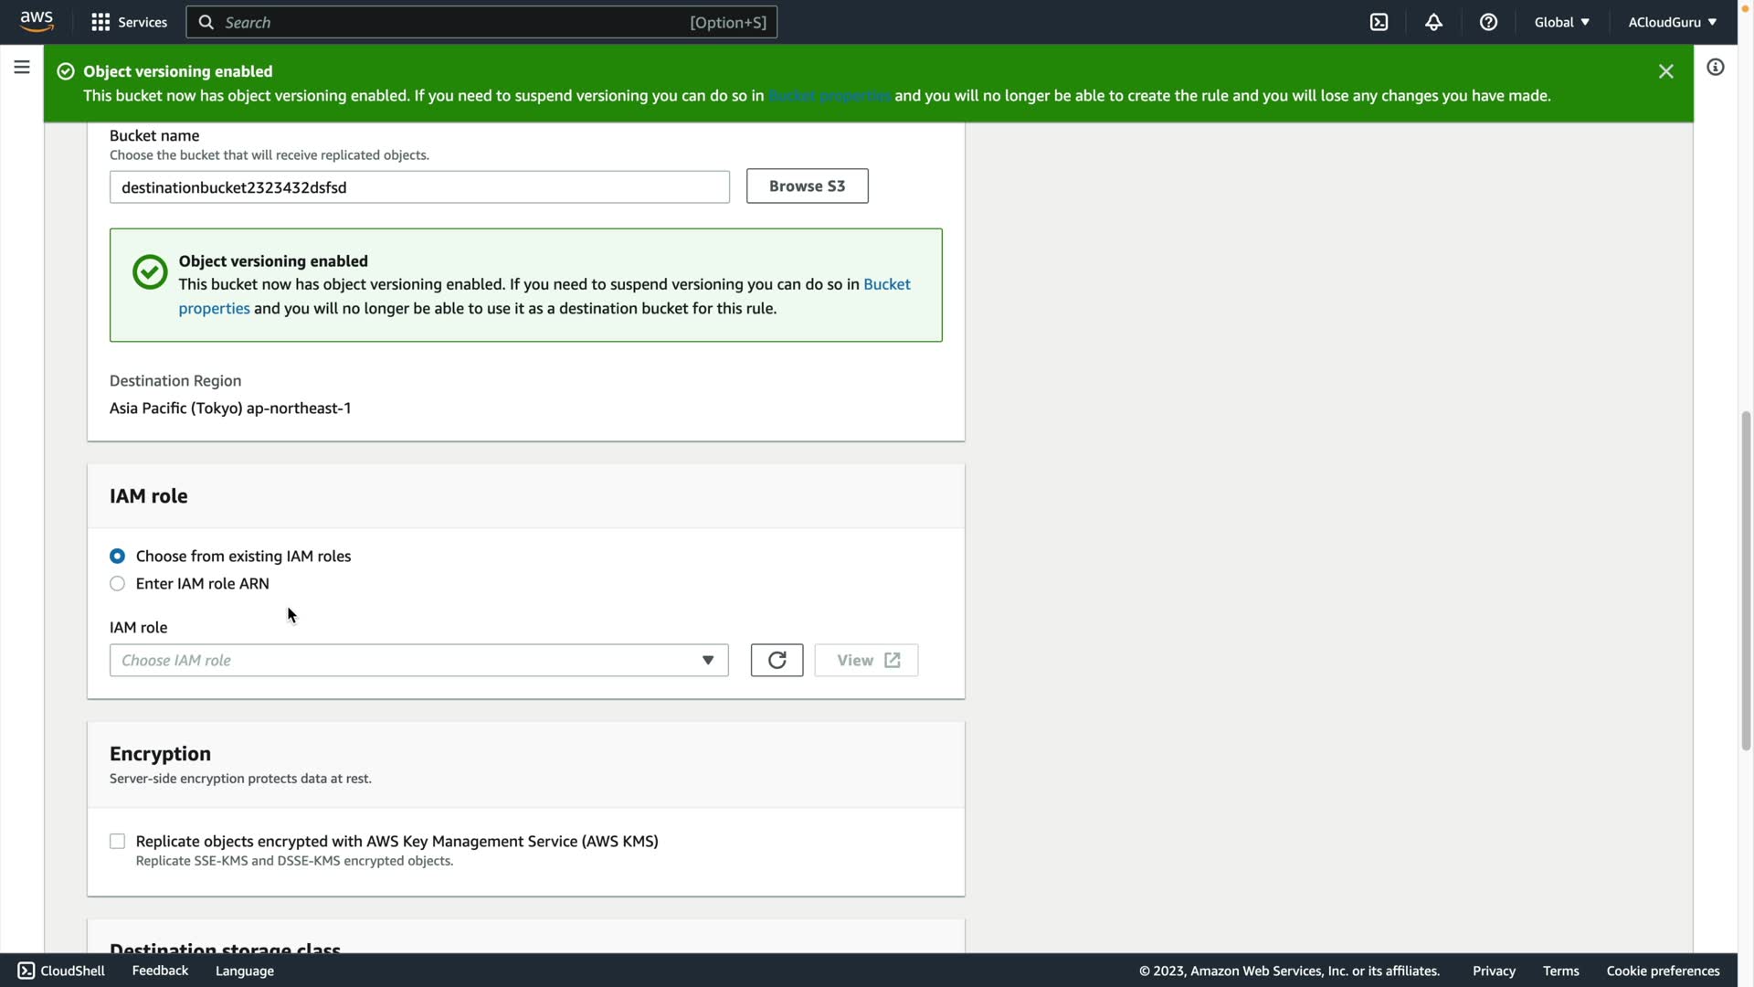Screen dimensions: 1754x987
Task: Open the notifications bell
Action: click(1433, 22)
